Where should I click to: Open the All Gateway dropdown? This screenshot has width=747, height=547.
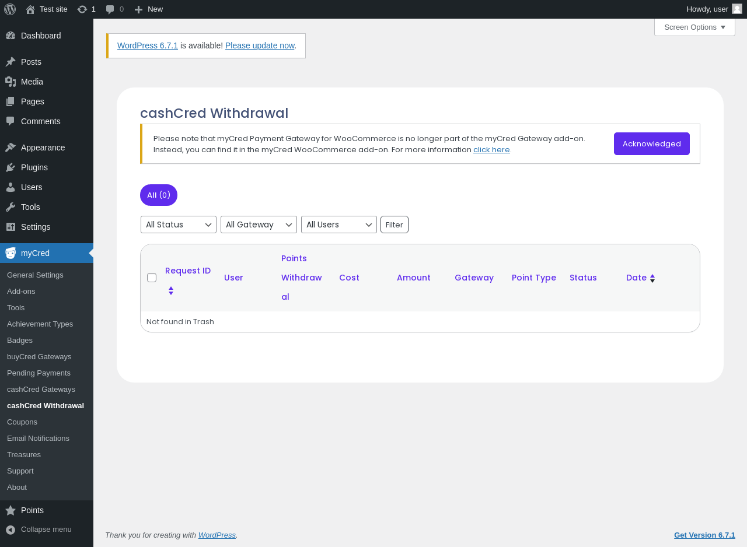pyautogui.click(x=259, y=225)
